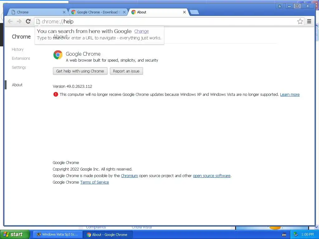Screen dimensions: 319x239
Task: Click the Google Chrome logo on About page
Action: click(58, 55)
